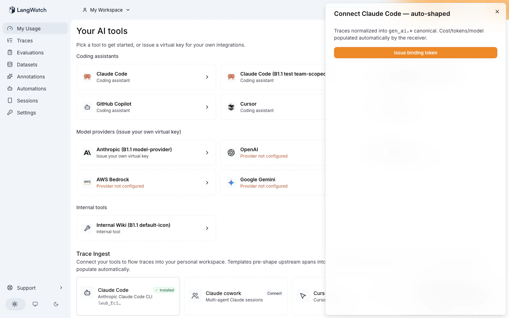Click the Evaluations clipboard icon
The width and height of the screenshot is (509, 318).
(x=10, y=53)
